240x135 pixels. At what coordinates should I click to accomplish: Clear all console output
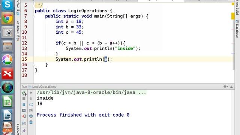tap(31, 122)
